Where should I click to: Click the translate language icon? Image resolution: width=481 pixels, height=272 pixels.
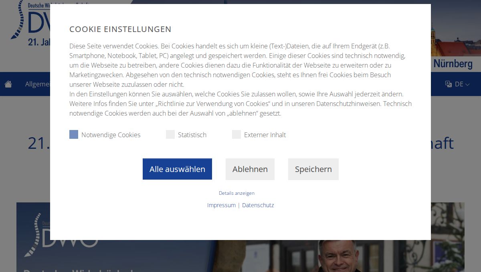click(449, 84)
